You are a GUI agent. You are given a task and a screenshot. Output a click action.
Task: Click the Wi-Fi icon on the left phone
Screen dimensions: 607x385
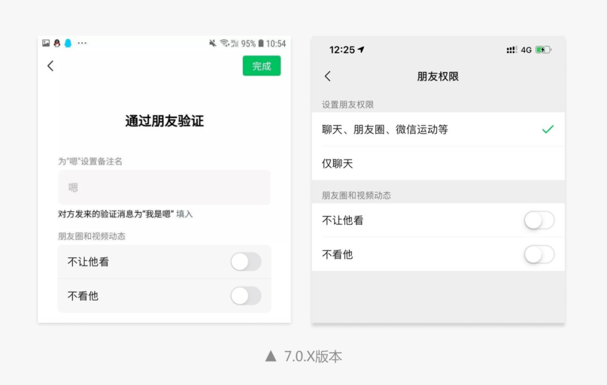click(x=224, y=43)
